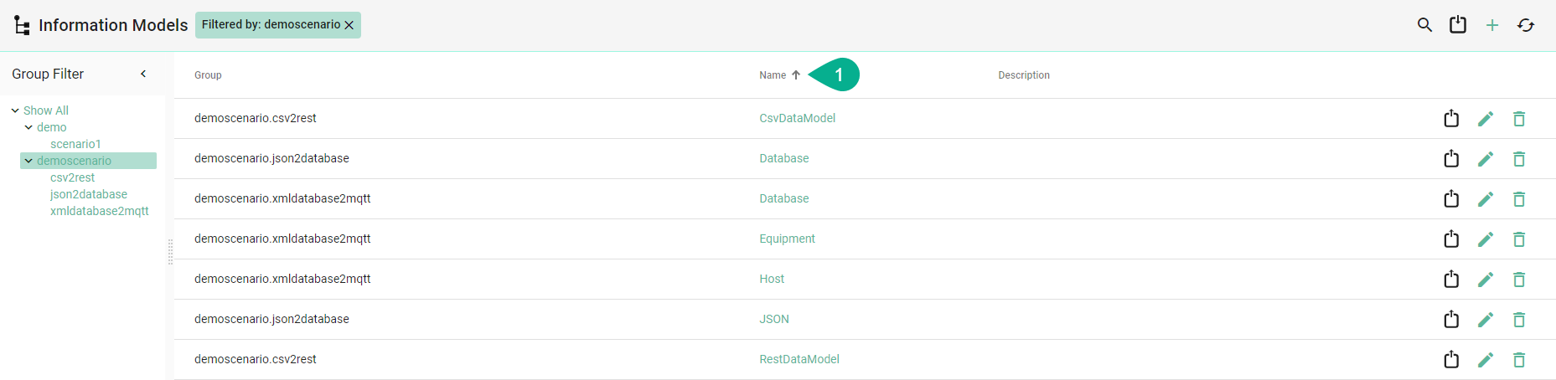Screen dimensions: 1556x380
Task: Select xmldatabase2mqtt in the group tree
Action: pos(99,211)
